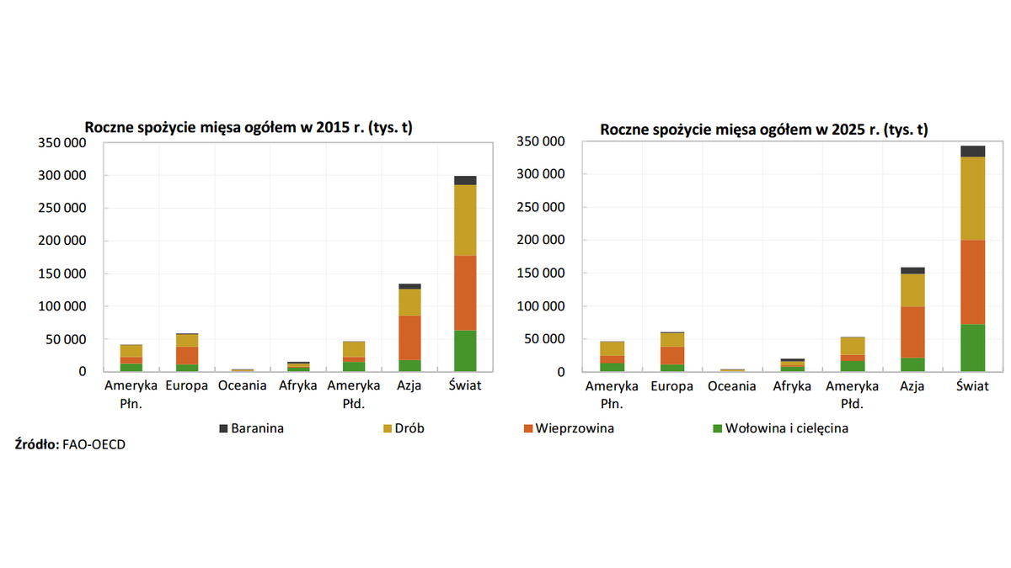
Task: Click Ameryka Płd. bar in 2025 chart
Action: point(853,355)
